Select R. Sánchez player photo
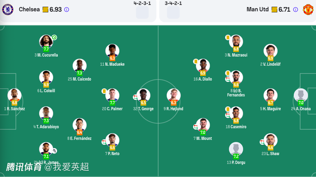 pos(14,95)
